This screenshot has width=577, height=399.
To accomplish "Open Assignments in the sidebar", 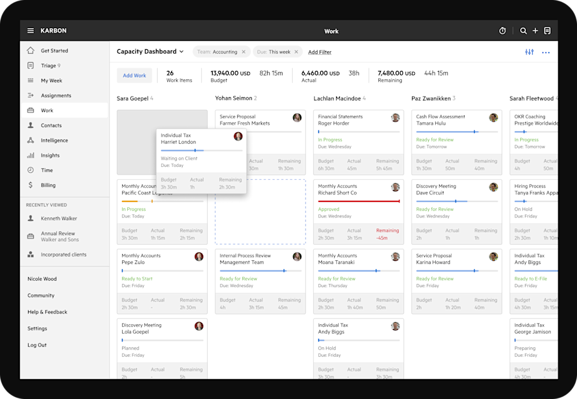I will tap(65, 95).
